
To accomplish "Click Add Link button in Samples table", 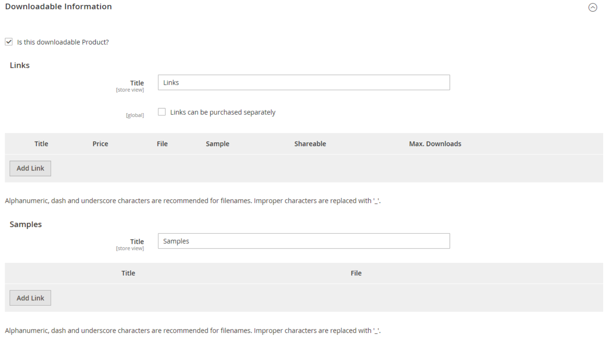I will click(30, 298).
